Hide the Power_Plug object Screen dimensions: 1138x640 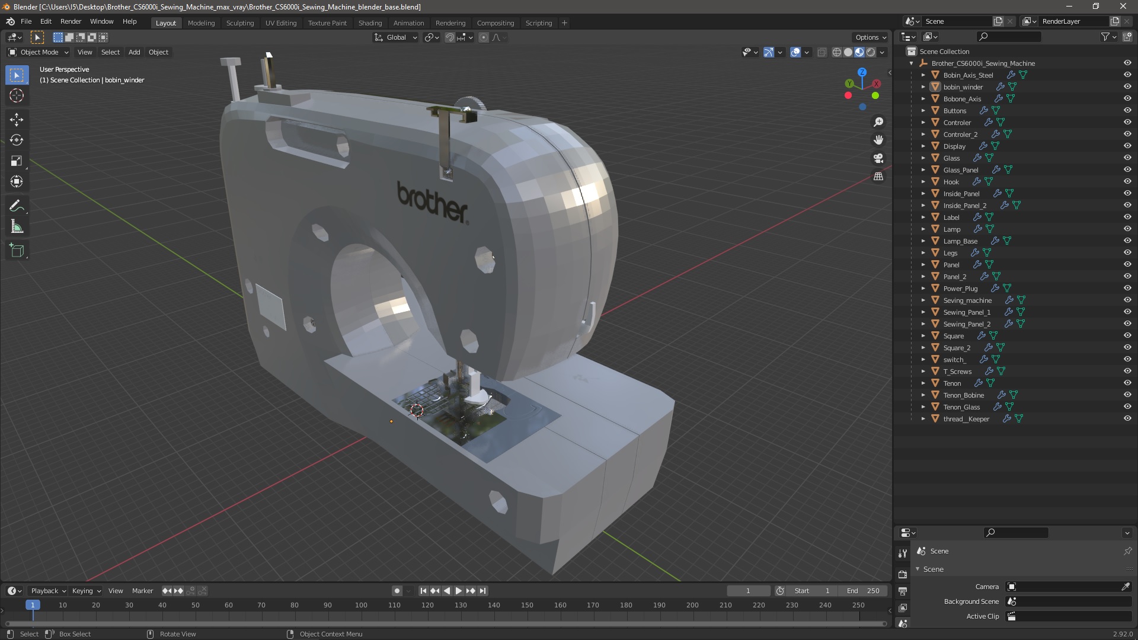1127,289
